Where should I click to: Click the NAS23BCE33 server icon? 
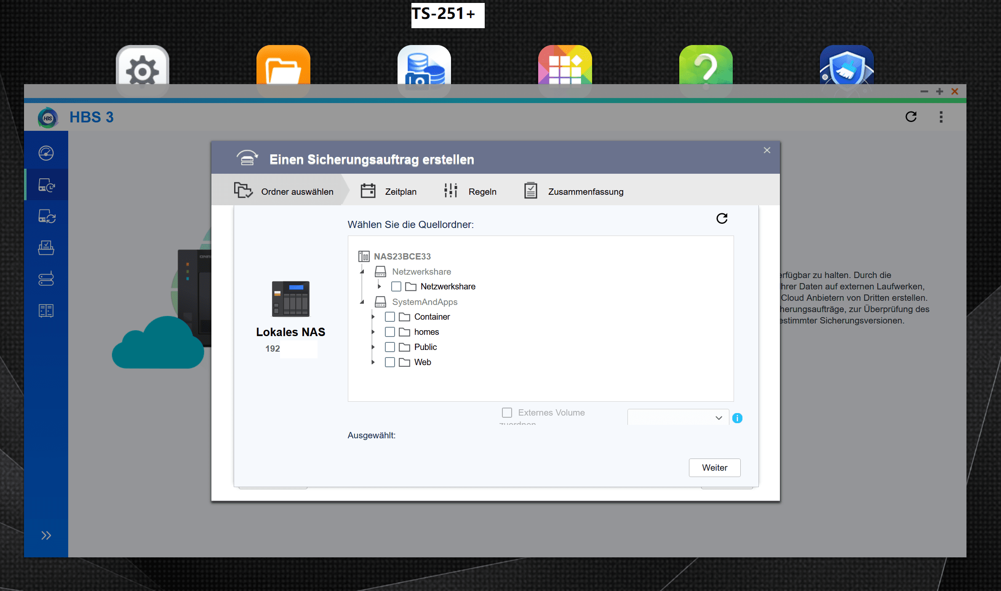(x=364, y=256)
